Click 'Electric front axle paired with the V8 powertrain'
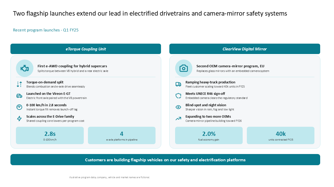The width and height of the screenshot is (334, 187). [x=56, y=98]
